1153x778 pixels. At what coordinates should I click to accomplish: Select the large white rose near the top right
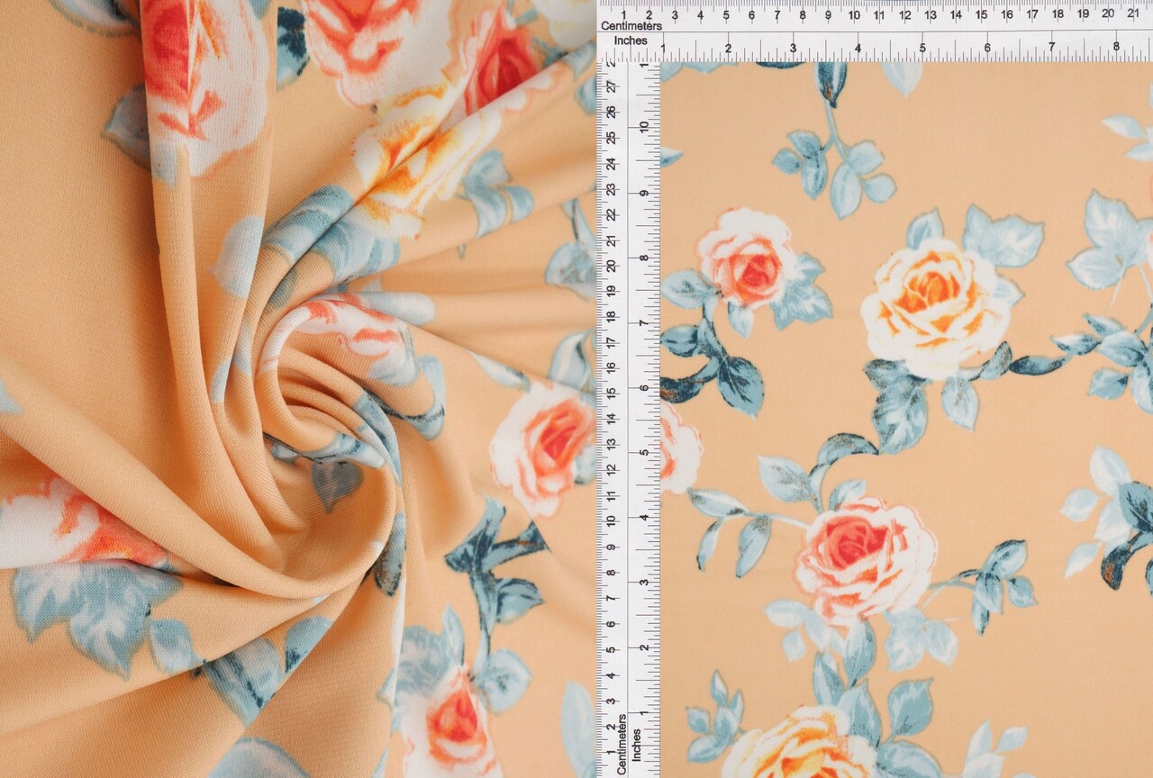[x=928, y=297]
